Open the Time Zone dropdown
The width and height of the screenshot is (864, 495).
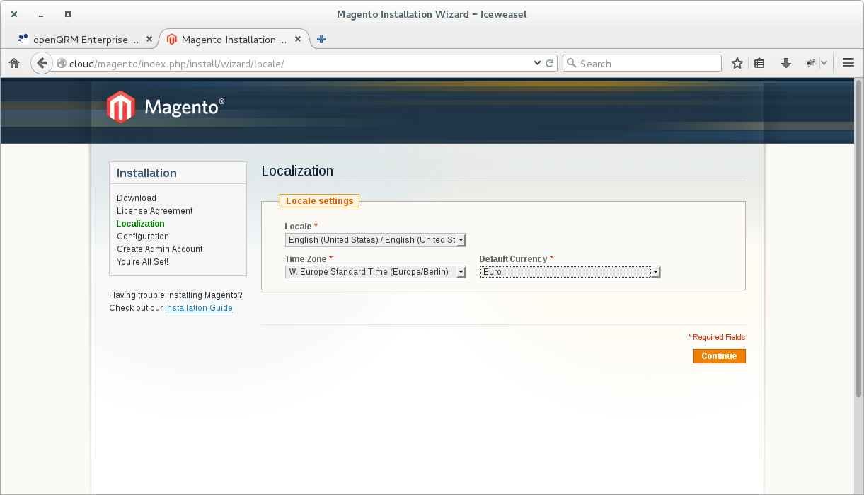click(x=375, y=272)
